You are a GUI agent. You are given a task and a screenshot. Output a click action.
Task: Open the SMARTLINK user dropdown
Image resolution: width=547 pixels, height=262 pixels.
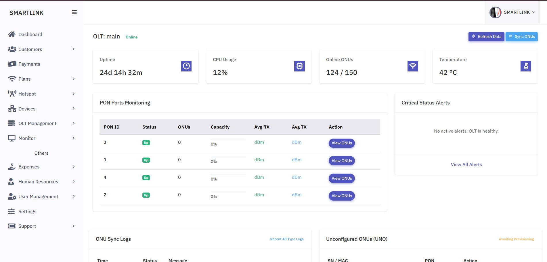pyautogui.click(x=519, y=12)
